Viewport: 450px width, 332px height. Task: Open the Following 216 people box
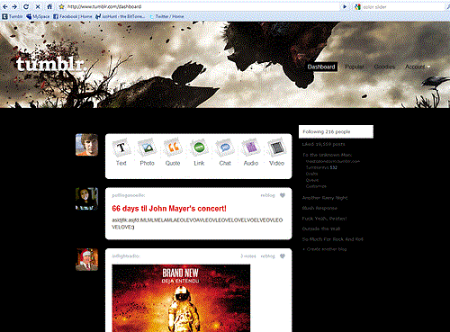point(336,131)
